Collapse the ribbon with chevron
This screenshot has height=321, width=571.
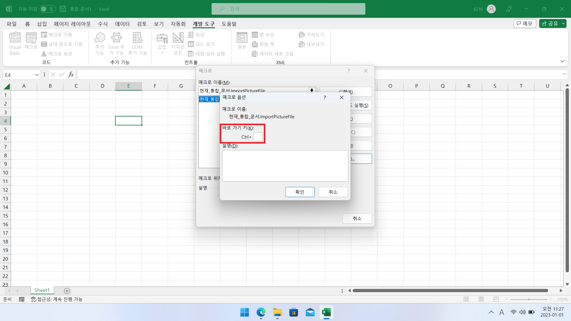tap(562, 61)
